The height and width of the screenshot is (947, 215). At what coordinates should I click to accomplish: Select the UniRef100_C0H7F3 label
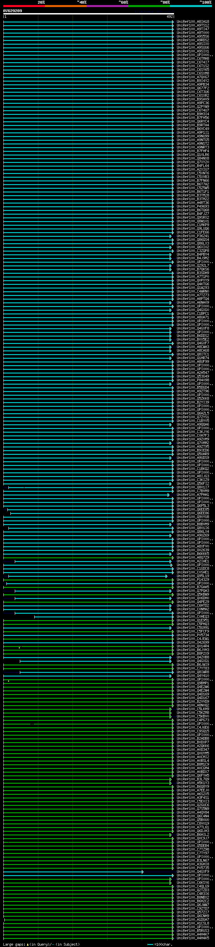pos(193,436)
